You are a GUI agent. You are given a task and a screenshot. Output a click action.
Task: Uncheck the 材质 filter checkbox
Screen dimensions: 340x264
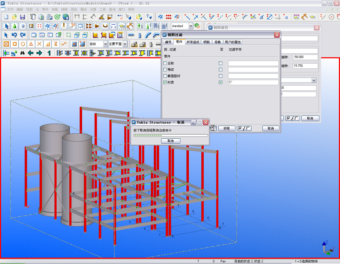pos(165,82)
